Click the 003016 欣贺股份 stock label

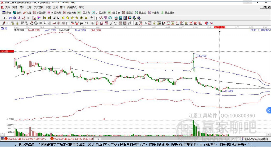click(261, 30)
